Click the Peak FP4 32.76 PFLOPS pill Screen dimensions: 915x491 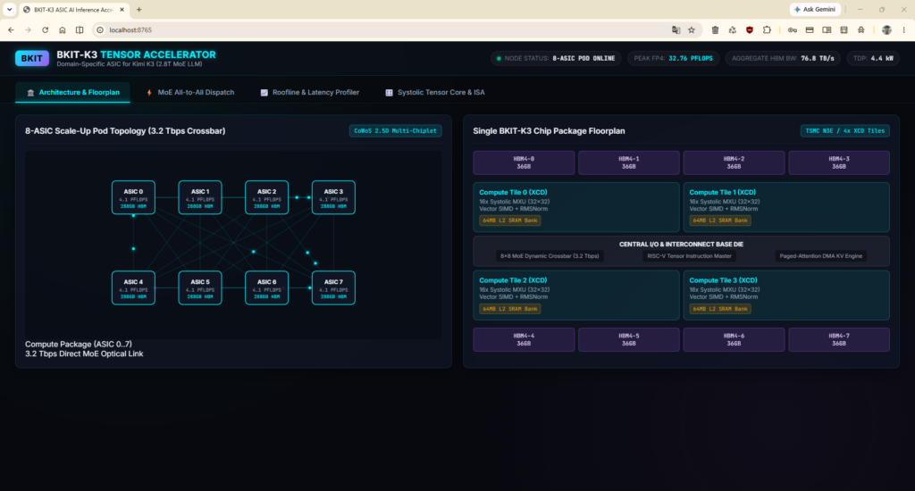(674, 58)
